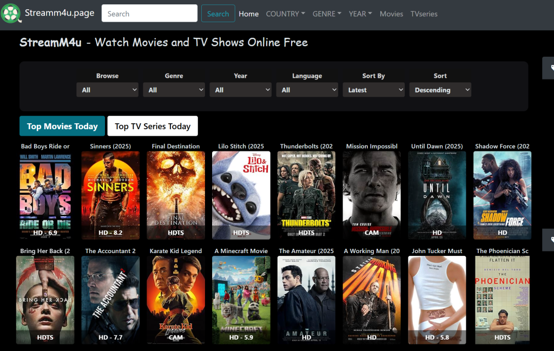
Task: Open the John Tucker Must Die poster
Action: coord(437,300)
